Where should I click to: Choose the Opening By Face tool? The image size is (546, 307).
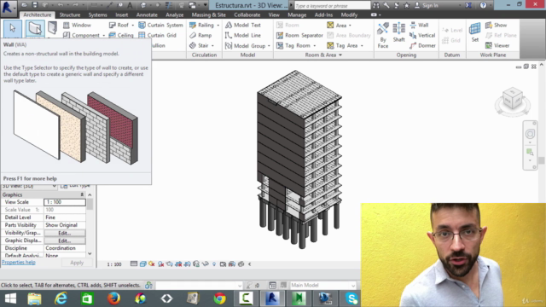click(x=383, y=35)
